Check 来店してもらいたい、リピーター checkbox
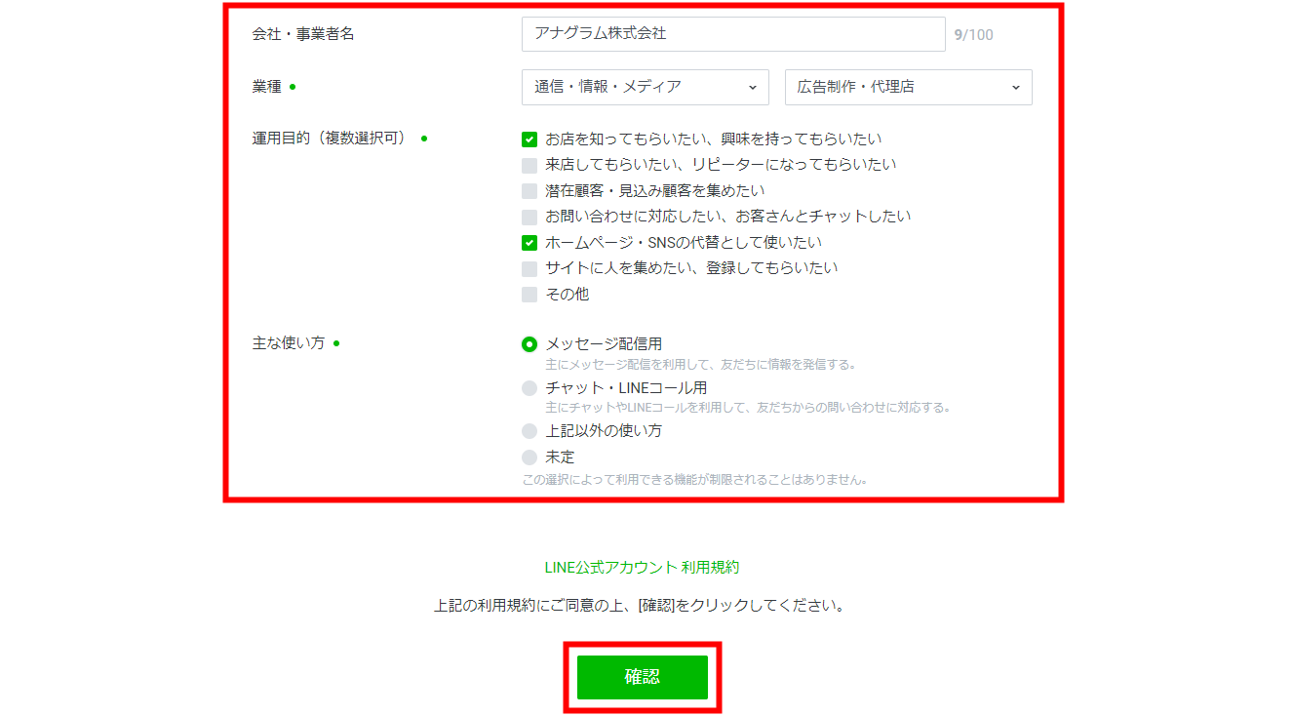 pos(529,165)
